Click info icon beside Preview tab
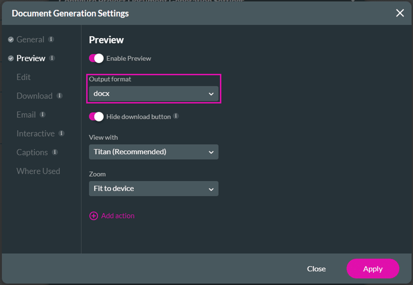The image size is (413, 285). (52, 58)
